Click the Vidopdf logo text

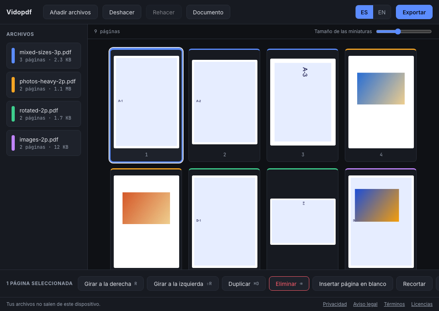19,12
